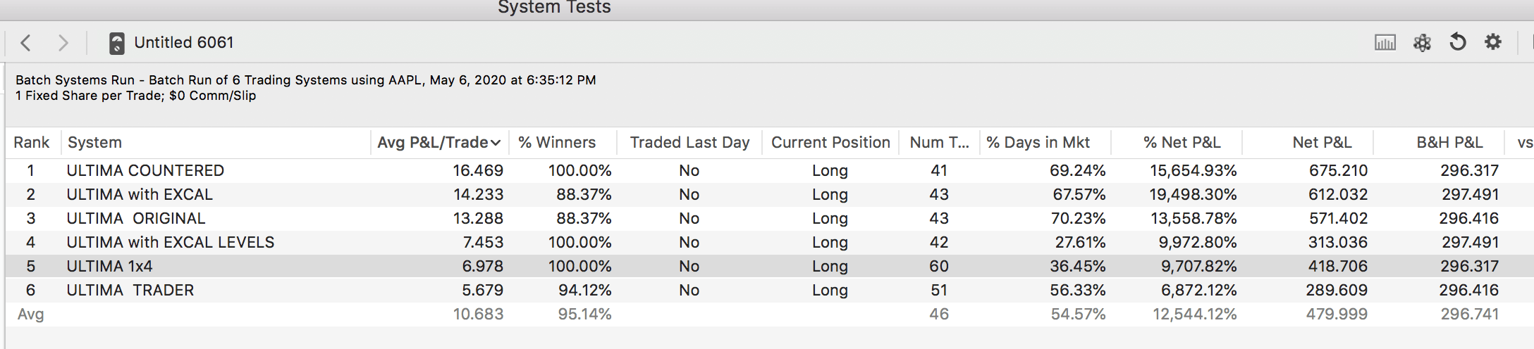
Task: Open the settings gear icon
Action: [x=1493, y=42]
